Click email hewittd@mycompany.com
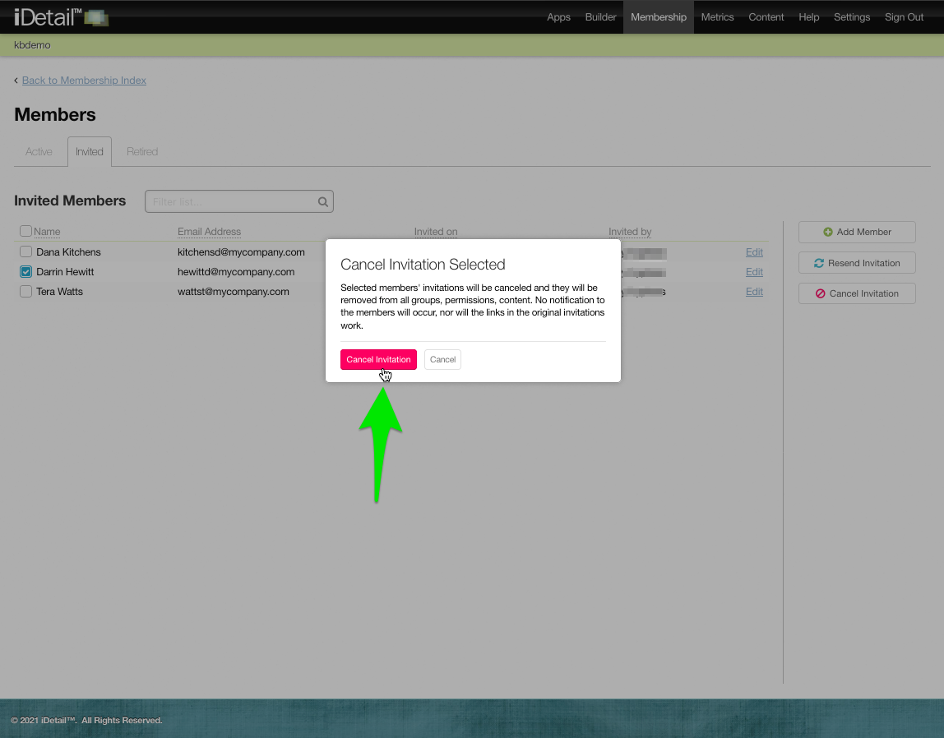The image size is (944, 738). click(236, 272)
